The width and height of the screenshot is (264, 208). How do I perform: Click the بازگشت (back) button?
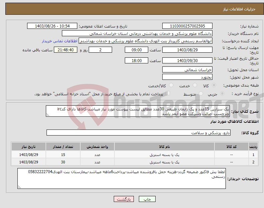124,199
